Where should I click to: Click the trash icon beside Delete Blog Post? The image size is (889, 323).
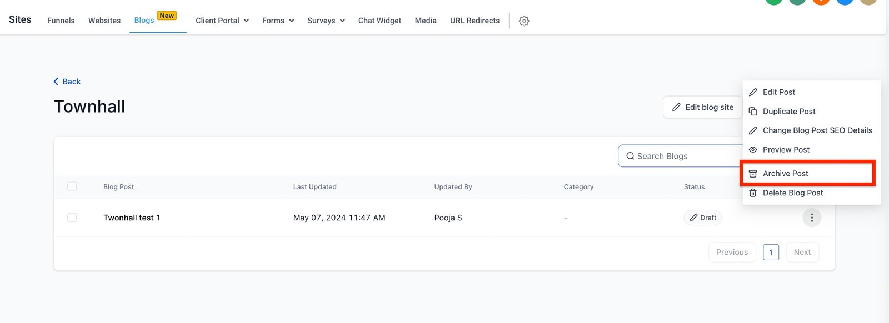coord(753,193)
